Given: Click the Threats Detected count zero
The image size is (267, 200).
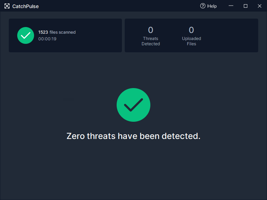Looking at the screenshot, I should click(150, 30).
